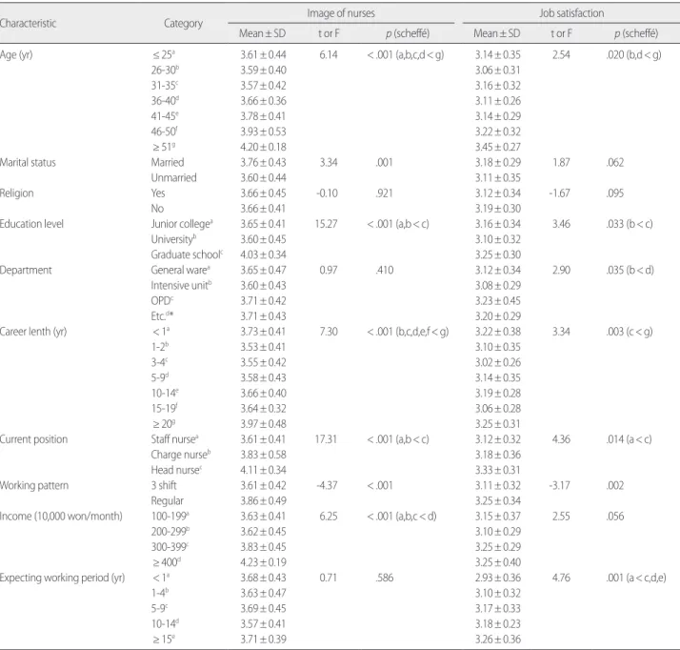This screenshot has width=680, height=650.
Task: Select the p value '.062'
Action: tap(615, 162)
